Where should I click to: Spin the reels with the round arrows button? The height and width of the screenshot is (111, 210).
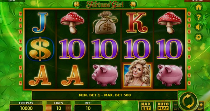(188, 101)
